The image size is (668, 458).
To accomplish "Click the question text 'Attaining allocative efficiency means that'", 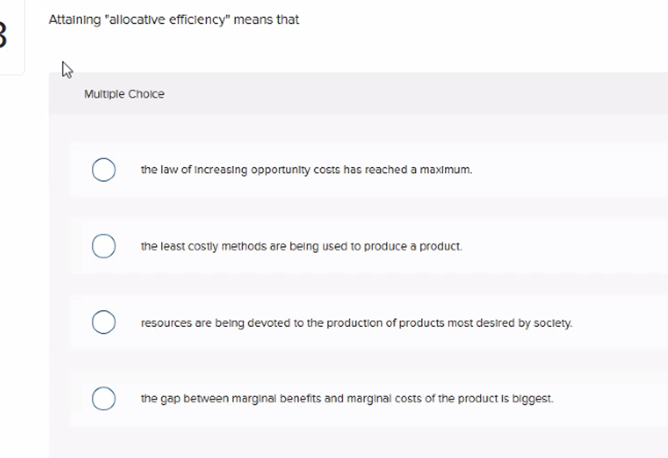I will (173, 20).
